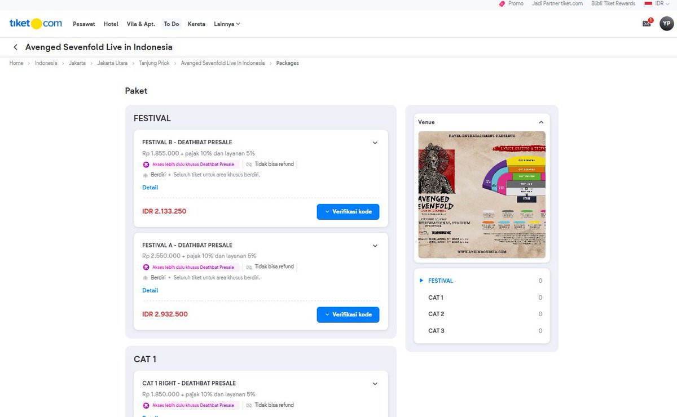Expand the Festival A Deathbat Presale card
Screen dimensions: 677x417
click(375, 246)
